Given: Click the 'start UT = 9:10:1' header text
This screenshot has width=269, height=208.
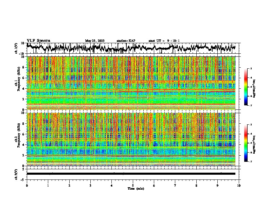Looking at the screenshot, I should click(164, 41).
